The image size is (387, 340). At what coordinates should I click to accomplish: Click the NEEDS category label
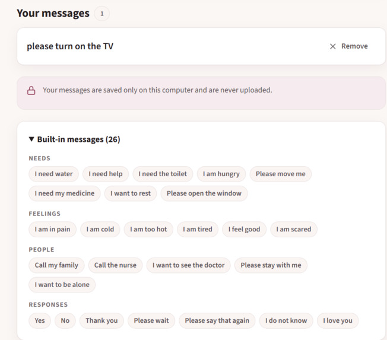tap(40, 158)
